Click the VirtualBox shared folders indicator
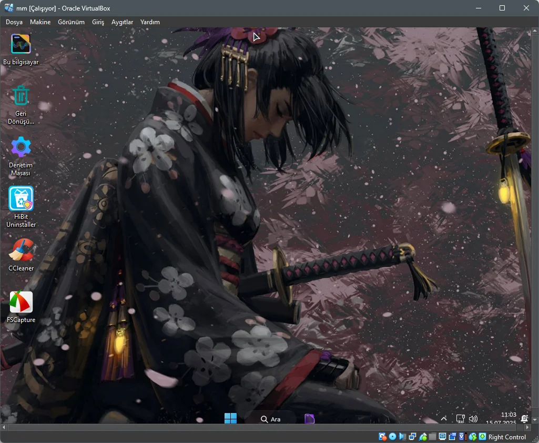The height and width of the screenshot is (443, 539). (432, 437)
